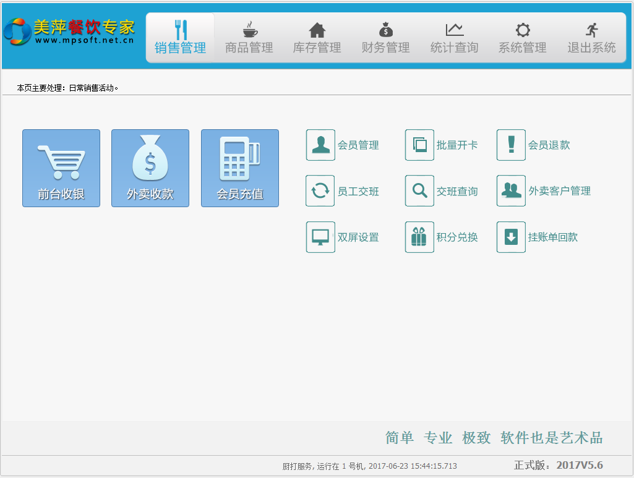634x478 pixels.
Task: Open the 系统管理 gear tab
Action: coord(523,38)
